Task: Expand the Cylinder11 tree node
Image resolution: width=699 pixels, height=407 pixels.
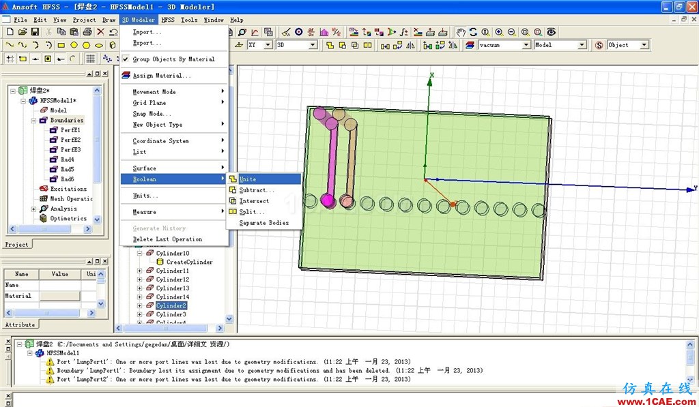Action: (x=139, y=271)
